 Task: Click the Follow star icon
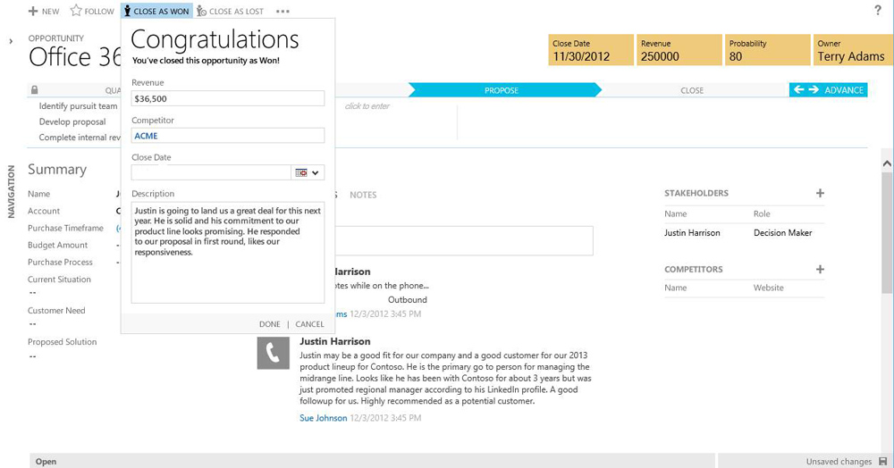(x=76, y=12)
